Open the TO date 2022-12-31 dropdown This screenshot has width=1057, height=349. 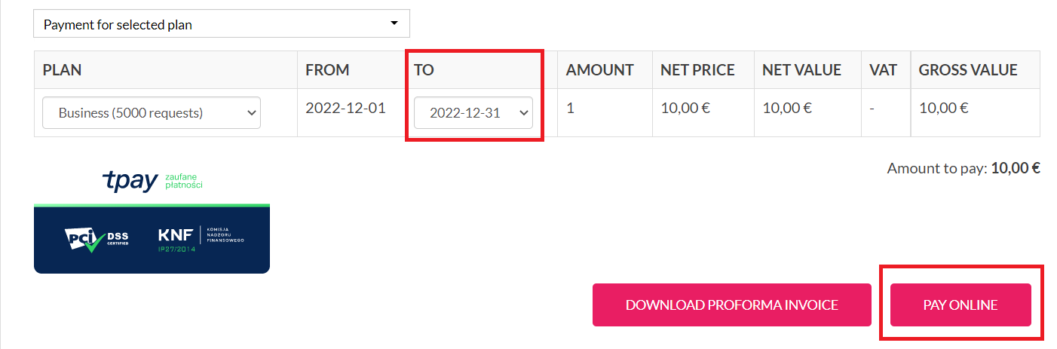coord(473,112)
